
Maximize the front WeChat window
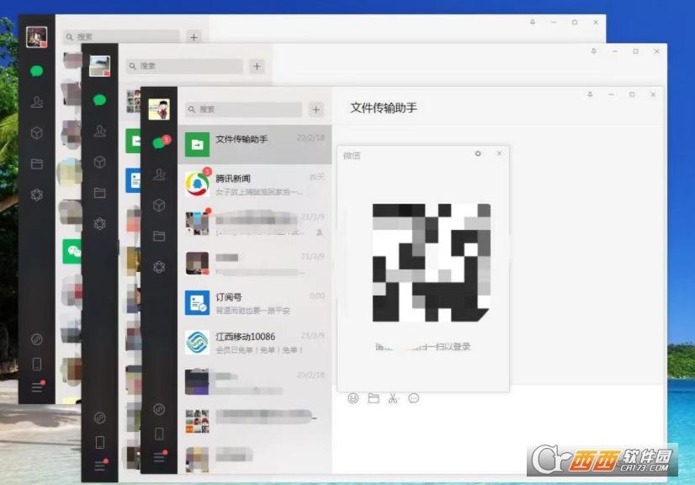(632, 94)
